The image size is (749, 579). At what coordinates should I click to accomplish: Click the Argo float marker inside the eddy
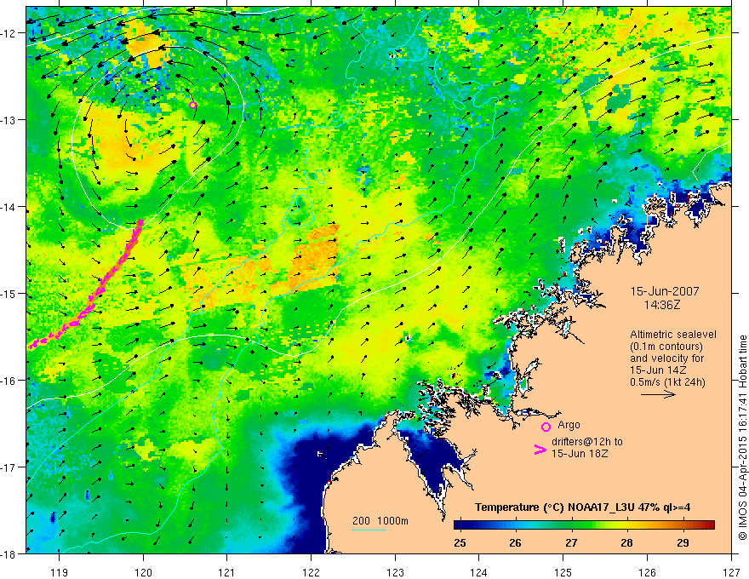[192, 105]
